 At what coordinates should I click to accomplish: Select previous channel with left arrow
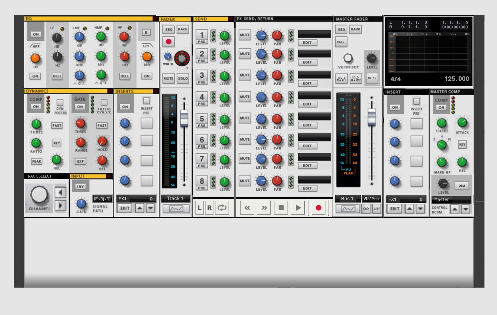[x=60, y=193]
